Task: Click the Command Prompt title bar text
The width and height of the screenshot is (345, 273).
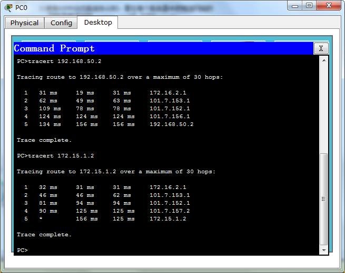Action: pyautogui.click(x=54, y=48)
